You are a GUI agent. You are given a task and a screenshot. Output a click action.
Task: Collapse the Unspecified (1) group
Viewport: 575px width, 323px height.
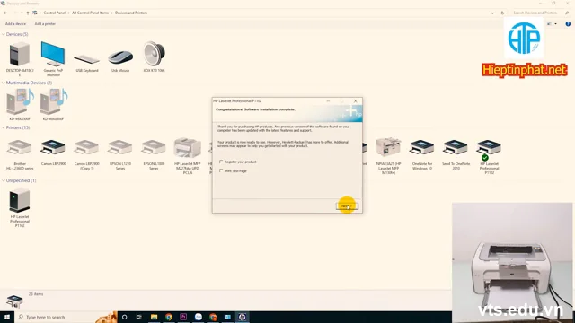coord(4,180)
